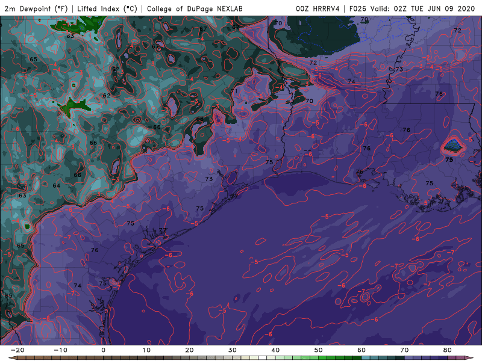This screenshot has height=361, width=482.
Task: Click the '20' color scale label
Action: [x=189, y=350]
